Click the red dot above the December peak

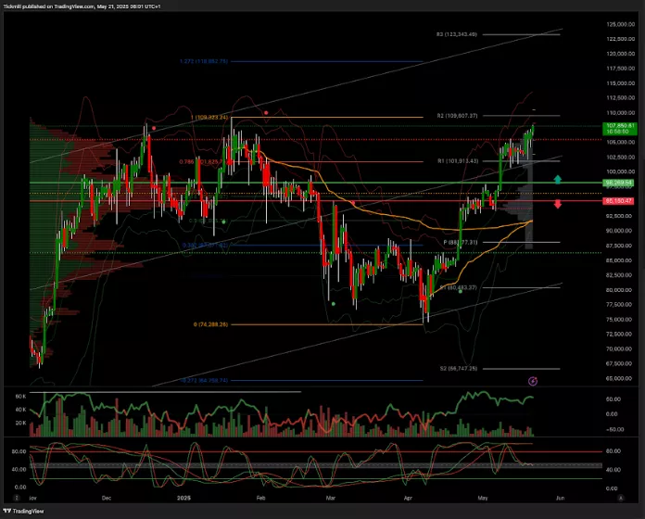point(154,128)
